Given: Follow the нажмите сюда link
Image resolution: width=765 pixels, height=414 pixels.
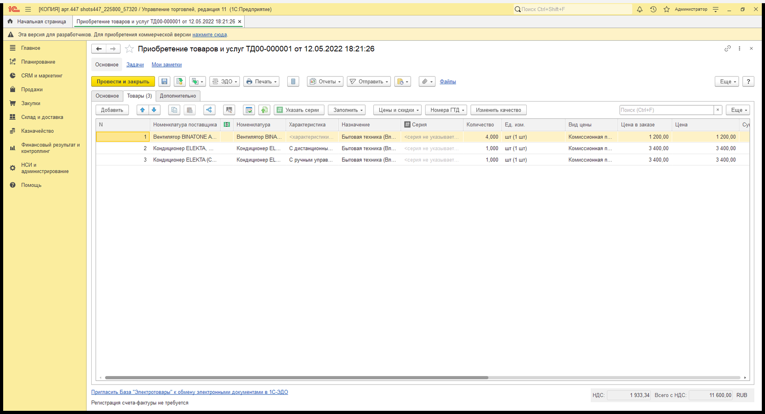Looking at the screenshot, I should click(210, 35).
